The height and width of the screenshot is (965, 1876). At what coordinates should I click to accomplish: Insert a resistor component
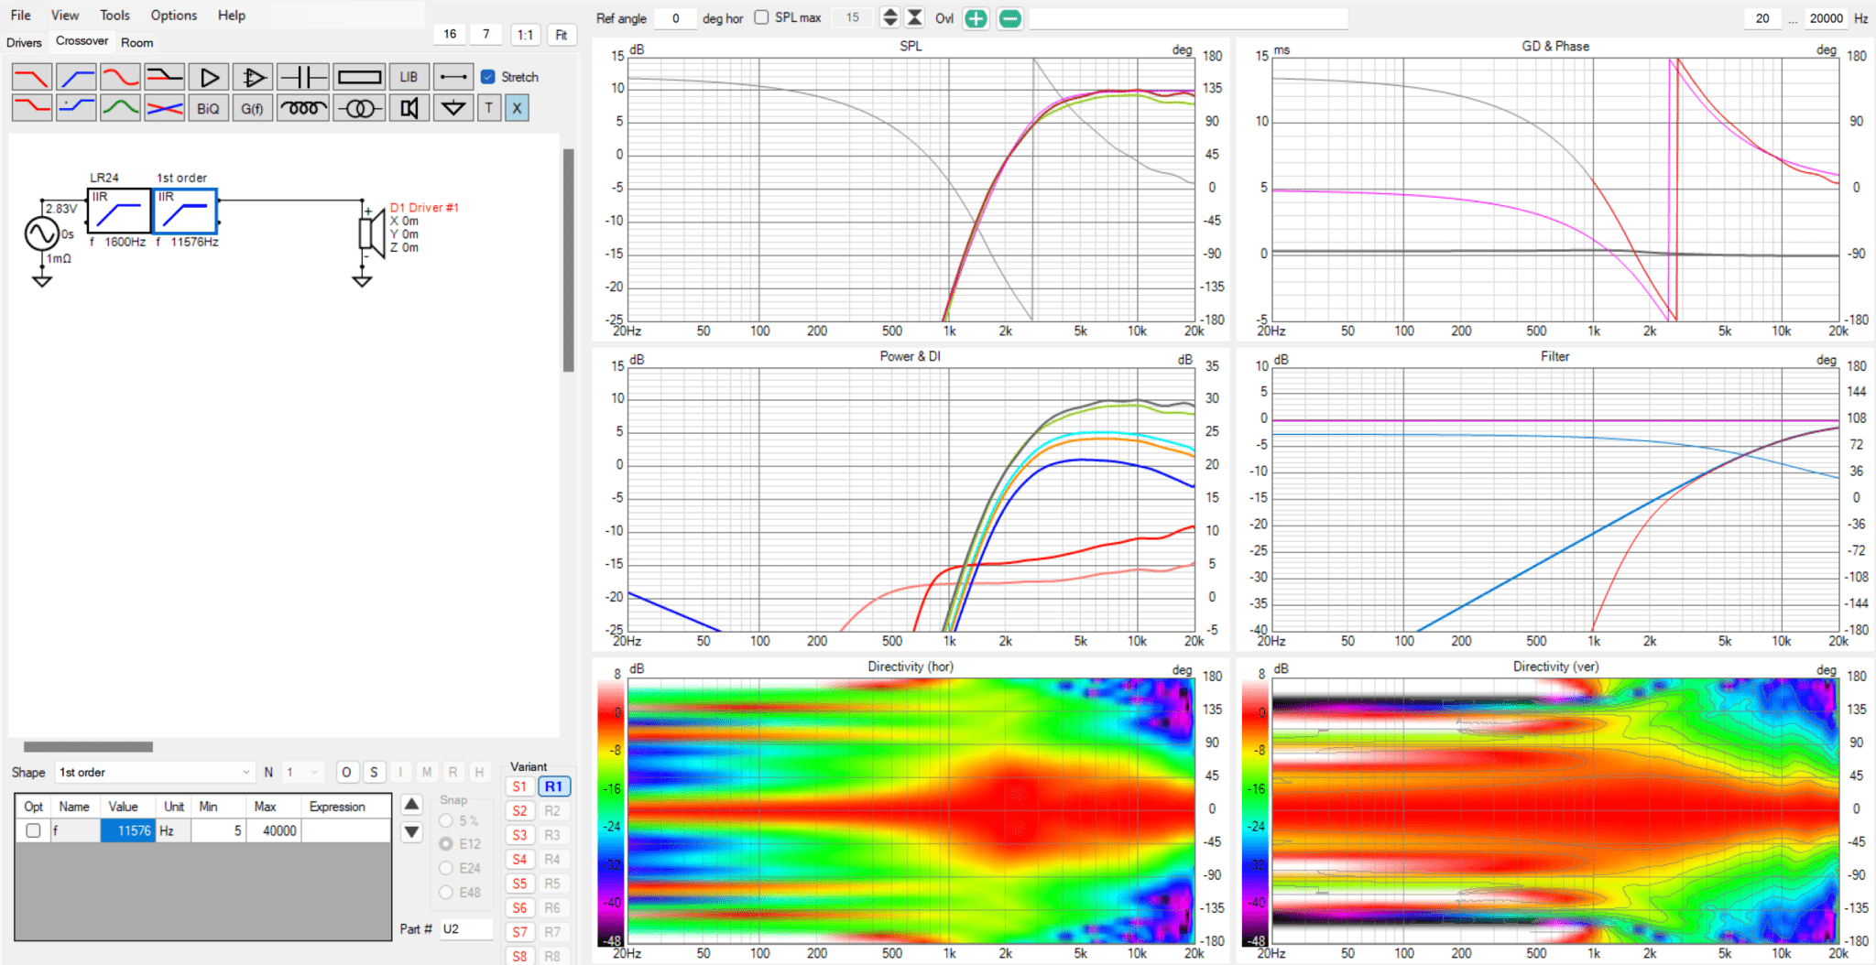(x=359, y=77)
